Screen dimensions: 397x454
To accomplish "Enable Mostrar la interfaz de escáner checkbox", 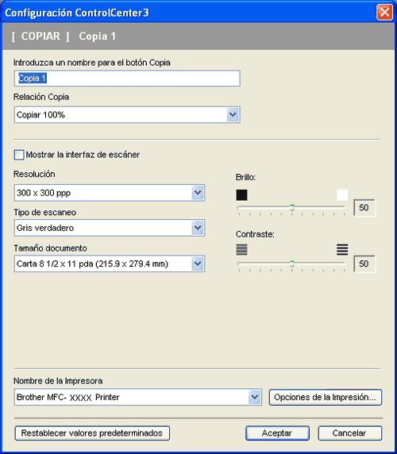I will pyautogui.click(x=19, y=155).
